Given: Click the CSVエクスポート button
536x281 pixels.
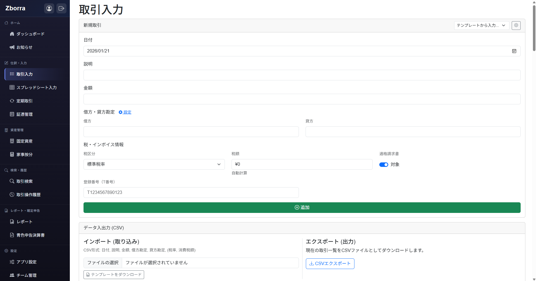Looking at the screenshot, I should (330, 263).
